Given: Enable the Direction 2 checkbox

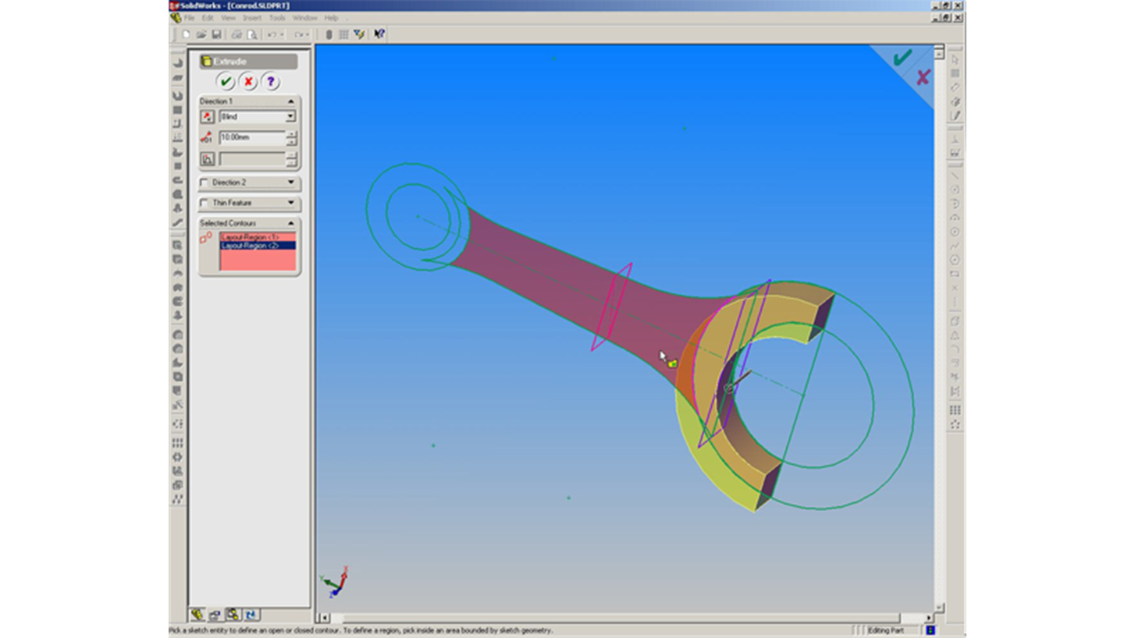Looking at the screenshot, I should pyautogui.click(x=205, y=183).
